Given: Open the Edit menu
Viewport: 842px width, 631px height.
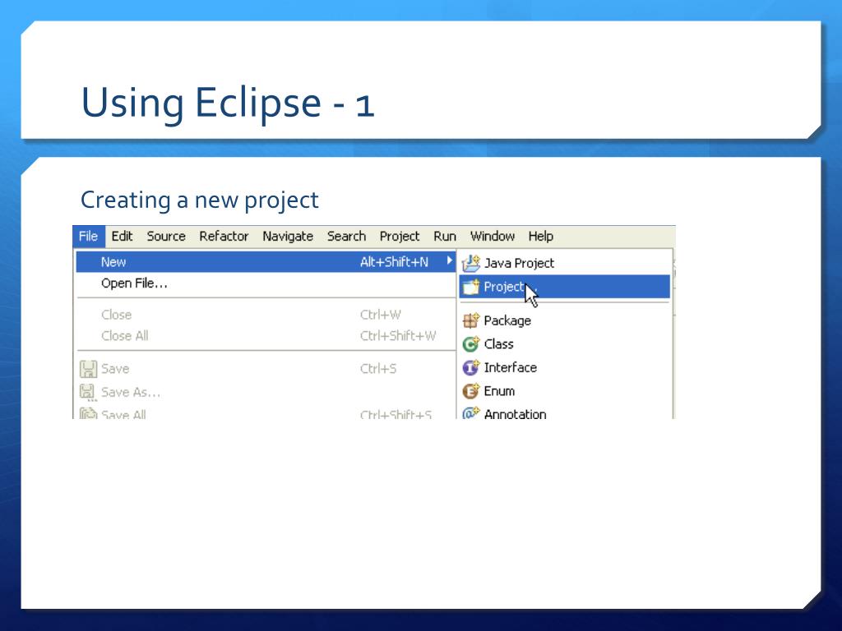Looking at the screenshot, I should tap(122, 236).
